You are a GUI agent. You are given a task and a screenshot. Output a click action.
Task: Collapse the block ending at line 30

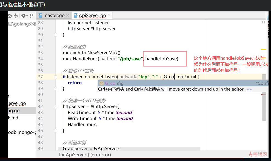tap(55, 35)
